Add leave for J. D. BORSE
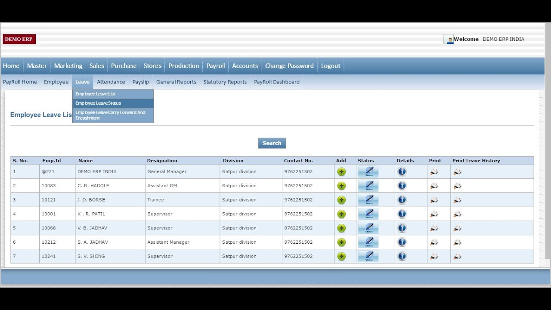The height and width of the screenshot is (310, 551). point(341,200)
